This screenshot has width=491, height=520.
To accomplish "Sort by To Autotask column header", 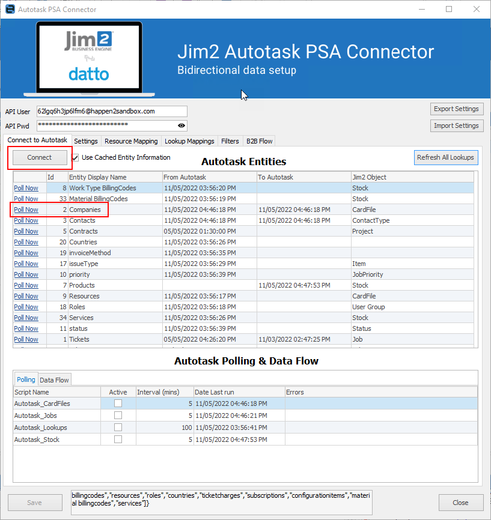I will [x=303, y=177].
